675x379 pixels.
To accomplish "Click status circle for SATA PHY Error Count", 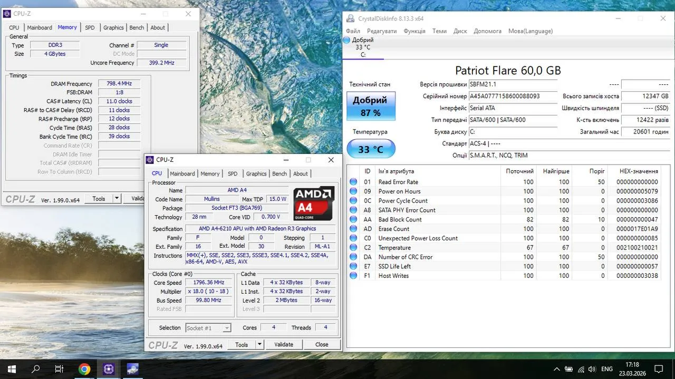I will (353, 210).
